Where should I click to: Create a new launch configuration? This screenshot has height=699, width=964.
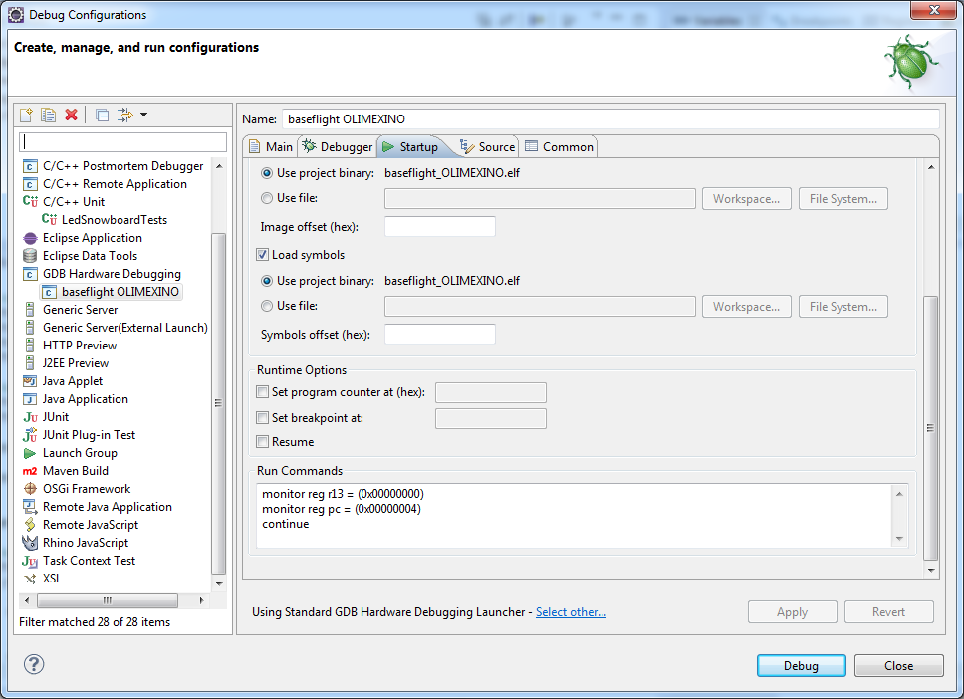click(25, 115)
